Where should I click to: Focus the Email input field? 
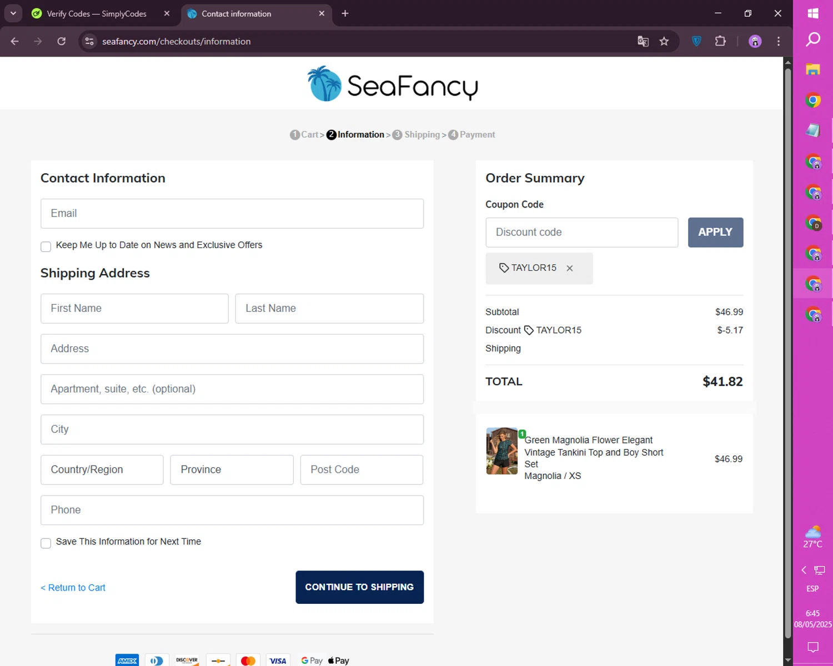(232, 214)
